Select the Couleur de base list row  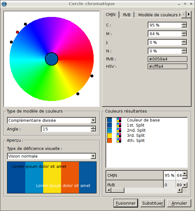pos(147,120)
